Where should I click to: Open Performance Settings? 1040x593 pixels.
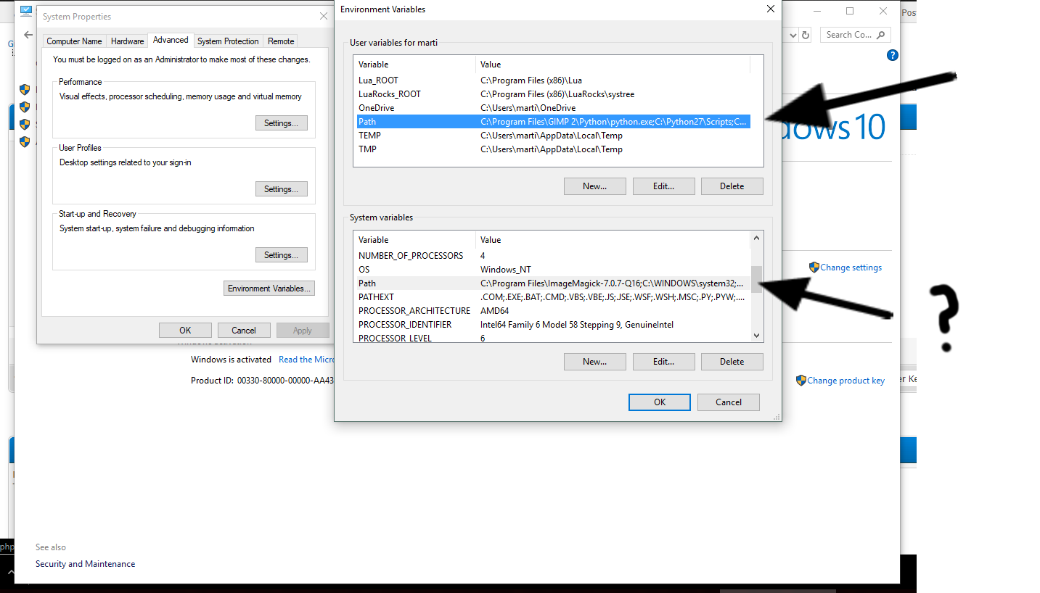click(x=281, y=123)
